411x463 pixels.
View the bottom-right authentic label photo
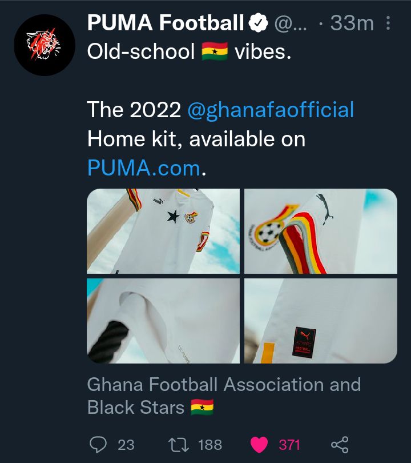[x=320, y=321]
